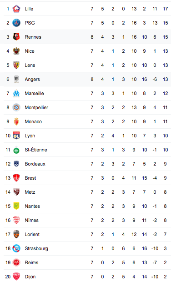171x282 pixels.
Task: Open the Nîmes team link
Action: point(31,220)
